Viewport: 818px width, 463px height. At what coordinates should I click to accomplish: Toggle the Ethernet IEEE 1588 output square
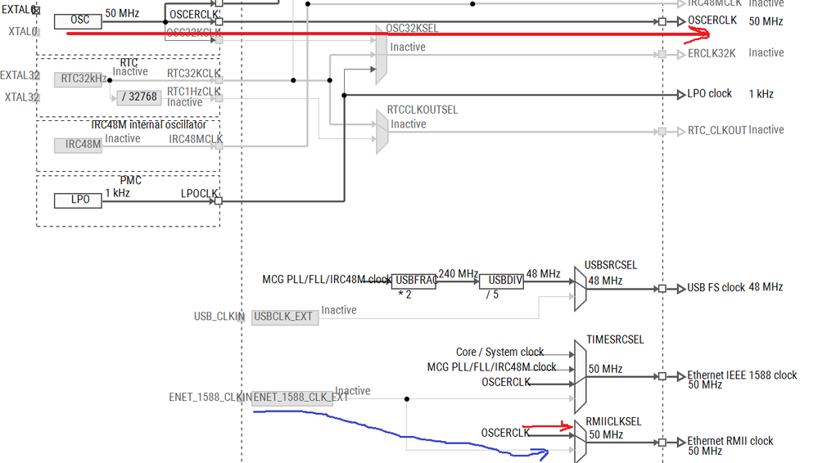tap(662, 376)
